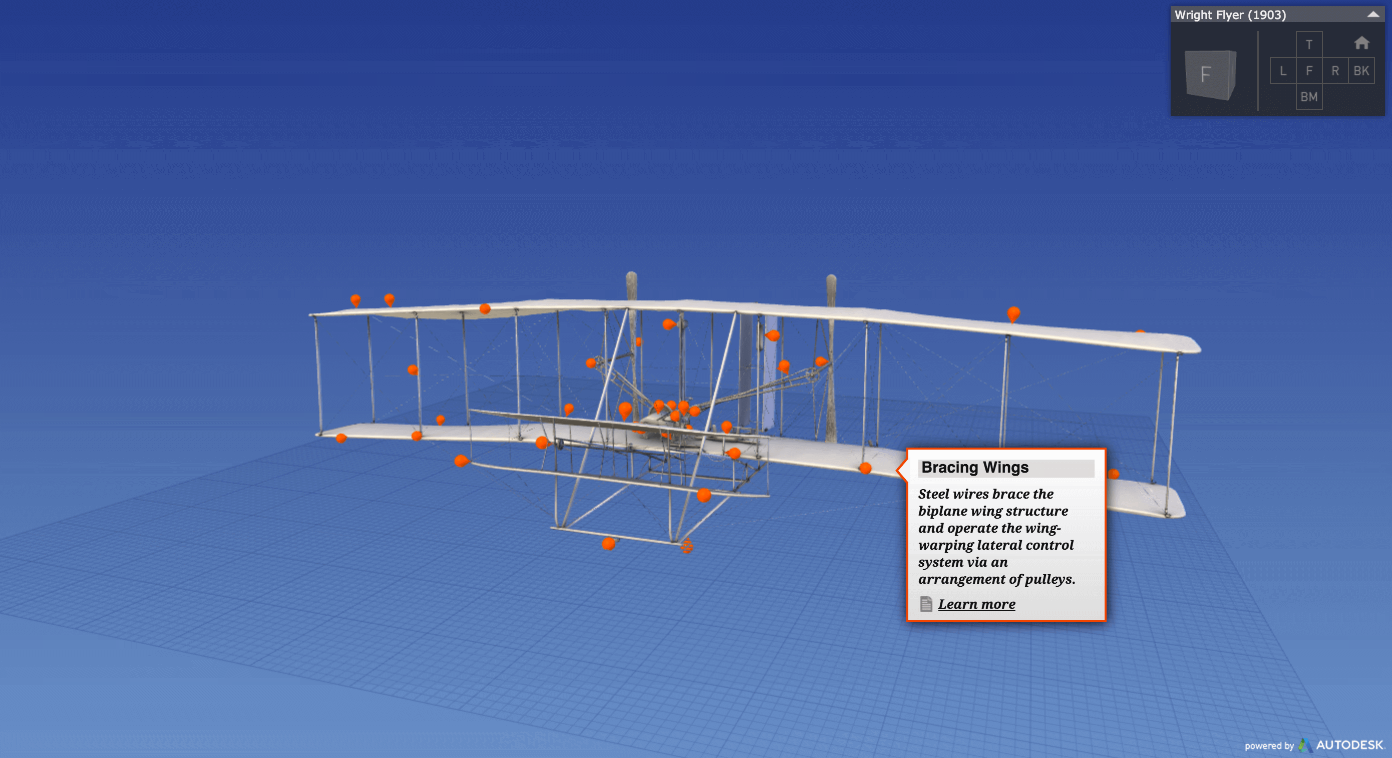Switch to Top view with T button
Screen dimensions: 1392x758
[1309, 44]
